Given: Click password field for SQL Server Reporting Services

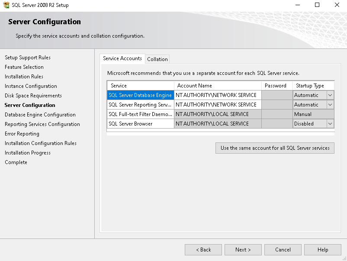Looking at the screenshot, I should (x=277, y=105).
